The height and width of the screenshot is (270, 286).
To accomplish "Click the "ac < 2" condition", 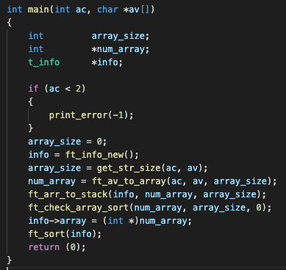I will tap(65, 89).
